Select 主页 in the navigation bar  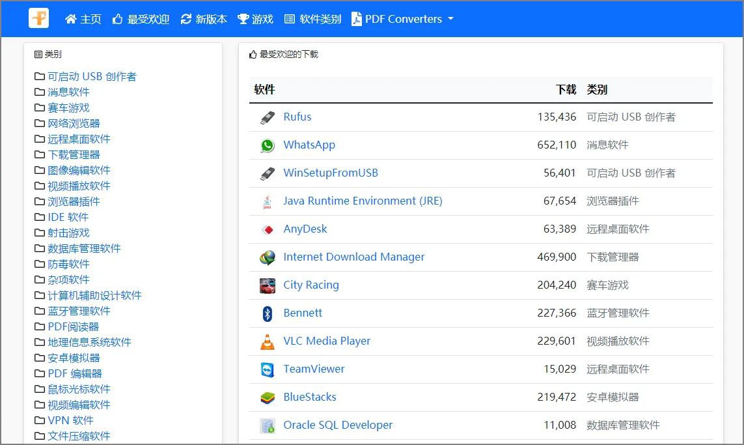pyautogui.click(x=83, y=19)
